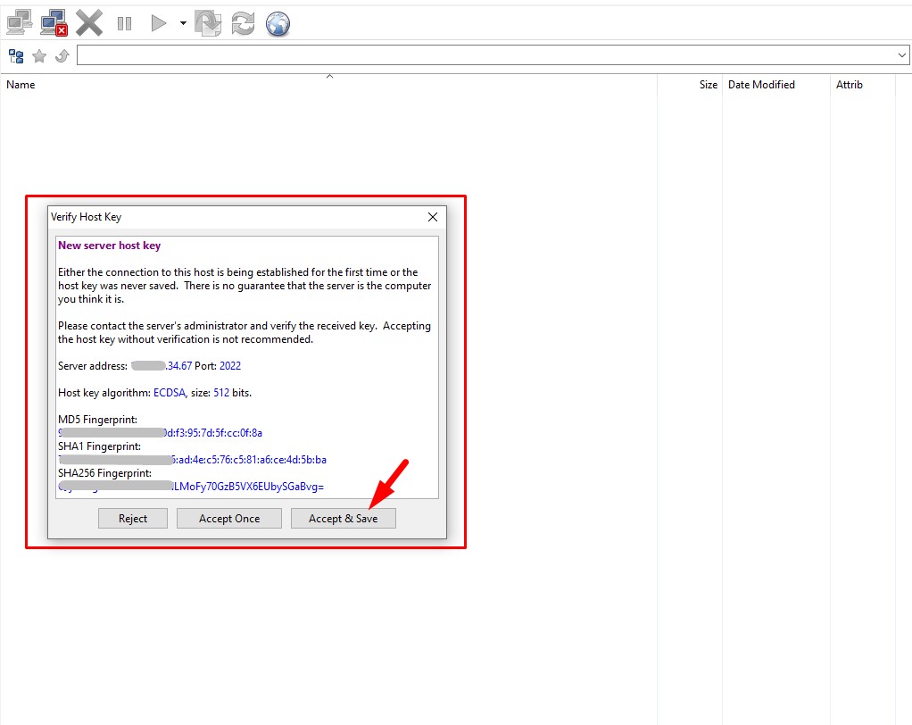Click the server address value ending .34.67

point(162,366)
